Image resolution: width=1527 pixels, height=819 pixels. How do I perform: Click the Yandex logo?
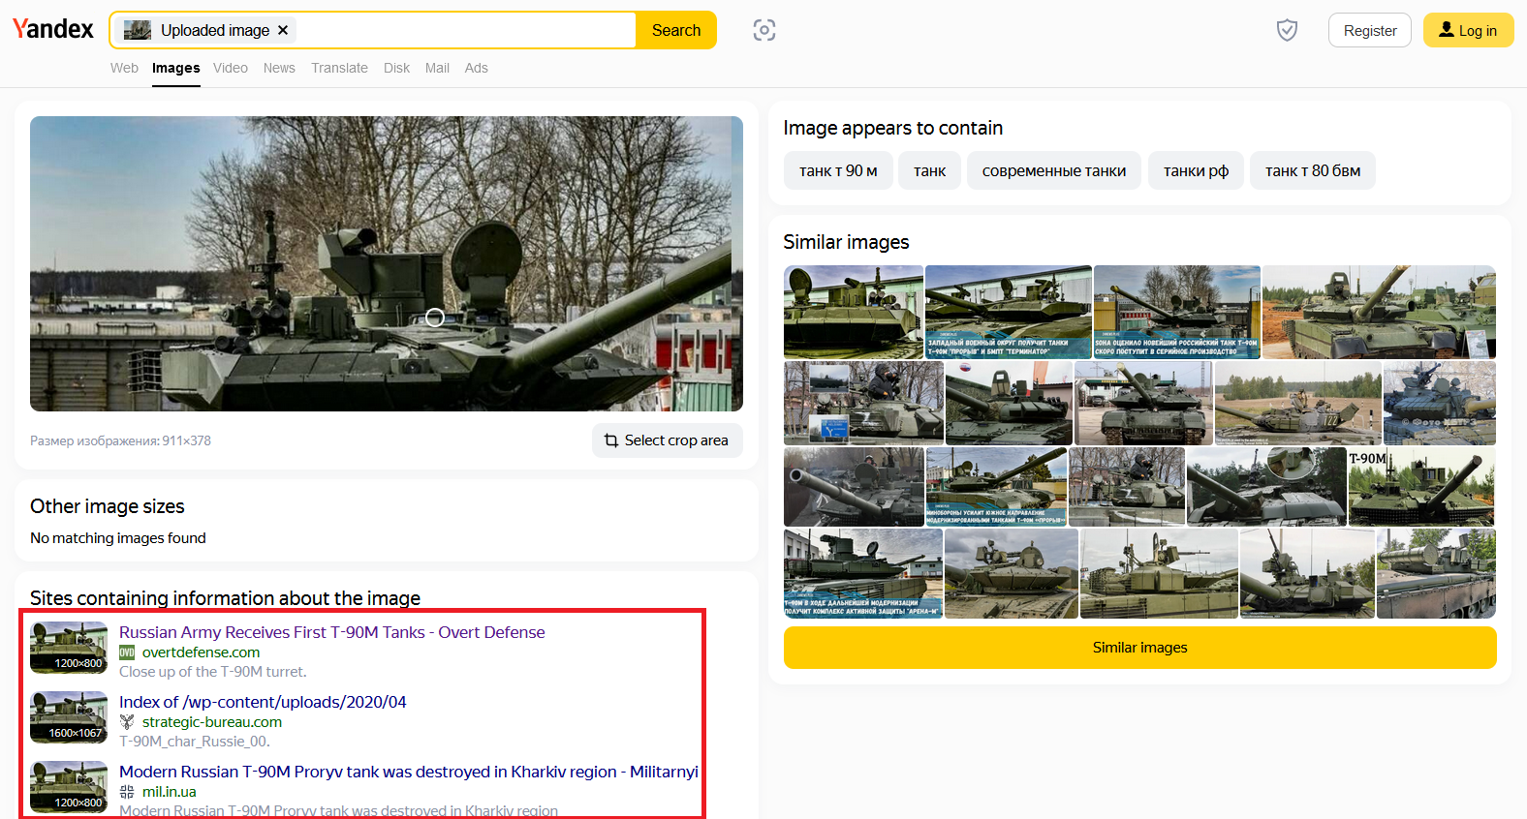(53, 29)
